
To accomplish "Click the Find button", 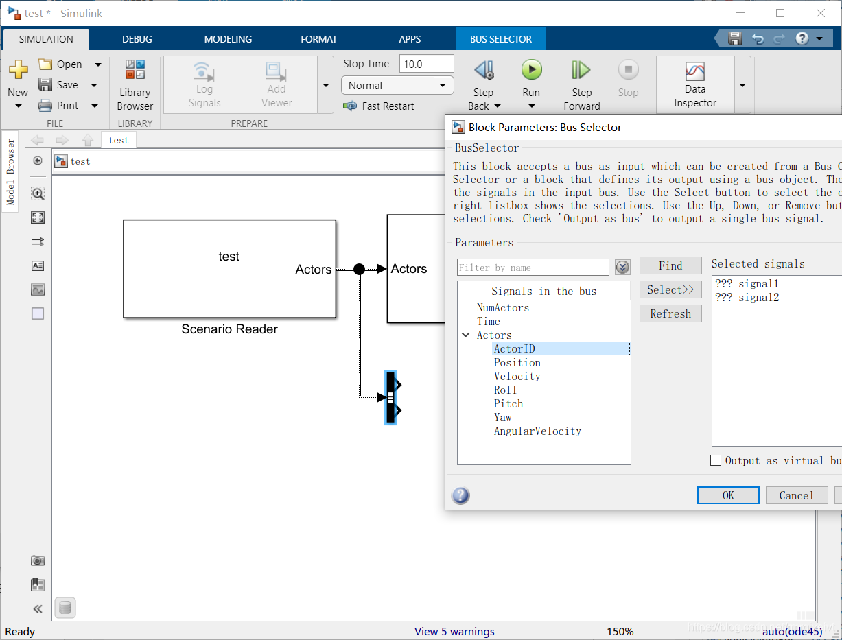I will click(x=670, y=265).
